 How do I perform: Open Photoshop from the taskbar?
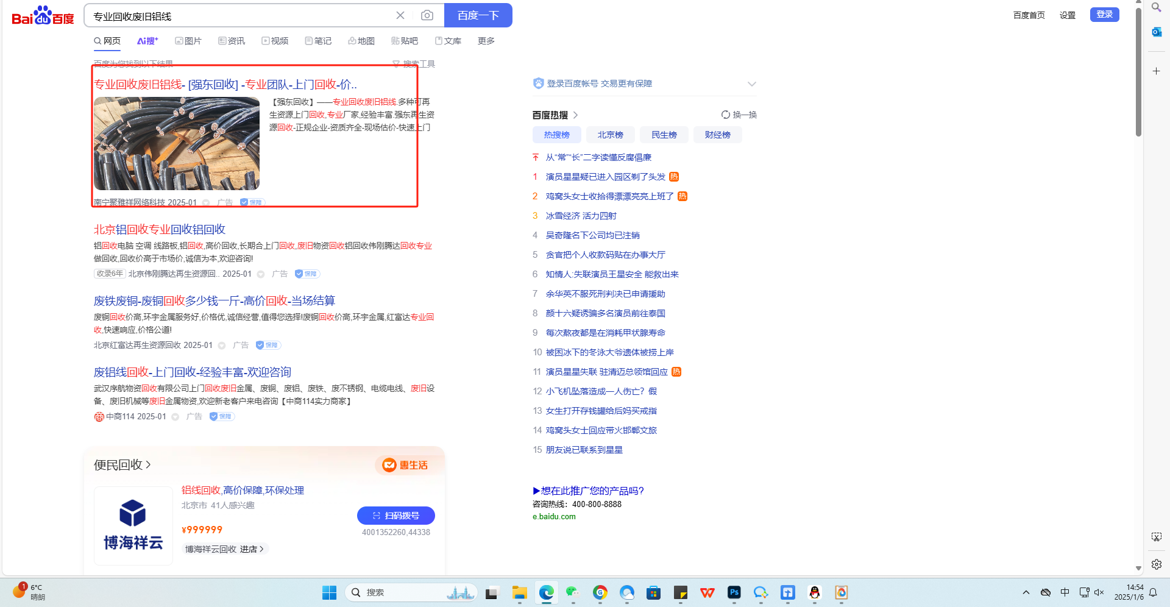point(734,592)
